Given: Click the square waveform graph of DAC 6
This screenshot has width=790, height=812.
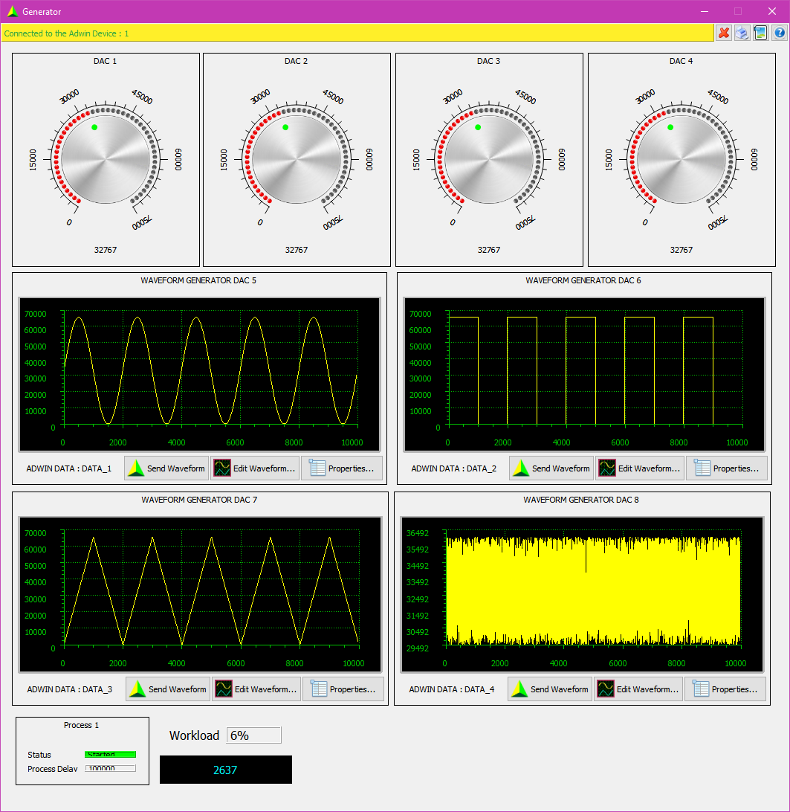Looking at the screenshot, I should coord(584,375).
